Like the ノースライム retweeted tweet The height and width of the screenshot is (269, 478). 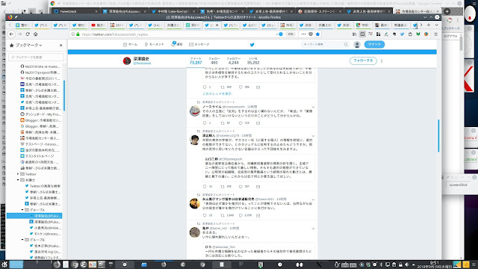tap(240, 123)
